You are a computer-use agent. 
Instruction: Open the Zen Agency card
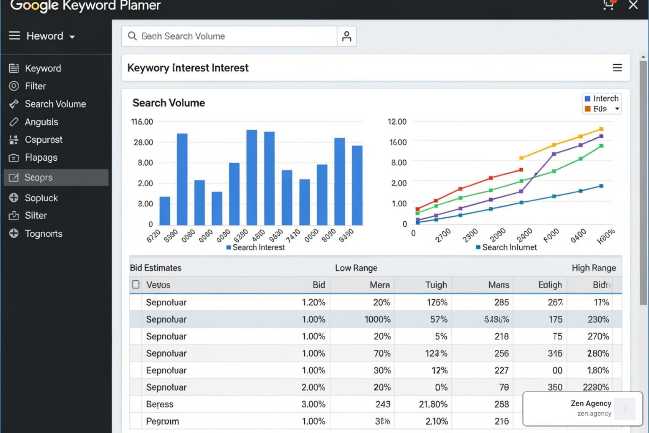tap(583, 408)
